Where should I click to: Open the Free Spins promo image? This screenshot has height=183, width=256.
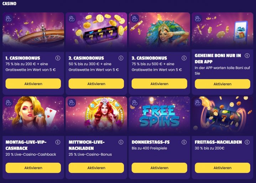(160, 116)
